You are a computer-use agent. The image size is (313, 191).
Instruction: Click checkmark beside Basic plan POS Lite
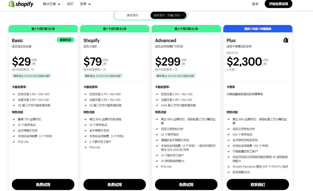click(14, 142)
